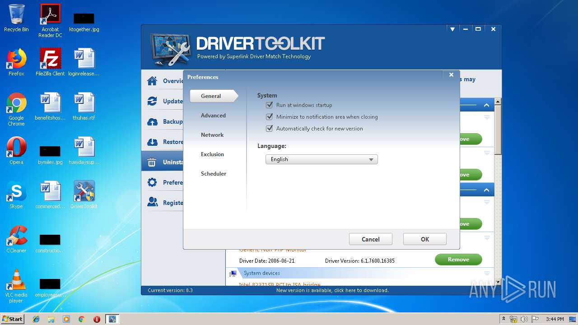Viewport: 578px width, 325px height.
Task: Click the driver list scrollbar thumb
Action: click(x=498, y=130)
